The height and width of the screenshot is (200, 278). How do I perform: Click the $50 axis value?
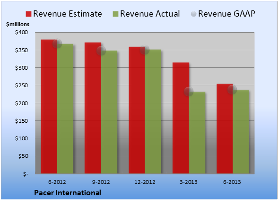(x=23, y=156)
